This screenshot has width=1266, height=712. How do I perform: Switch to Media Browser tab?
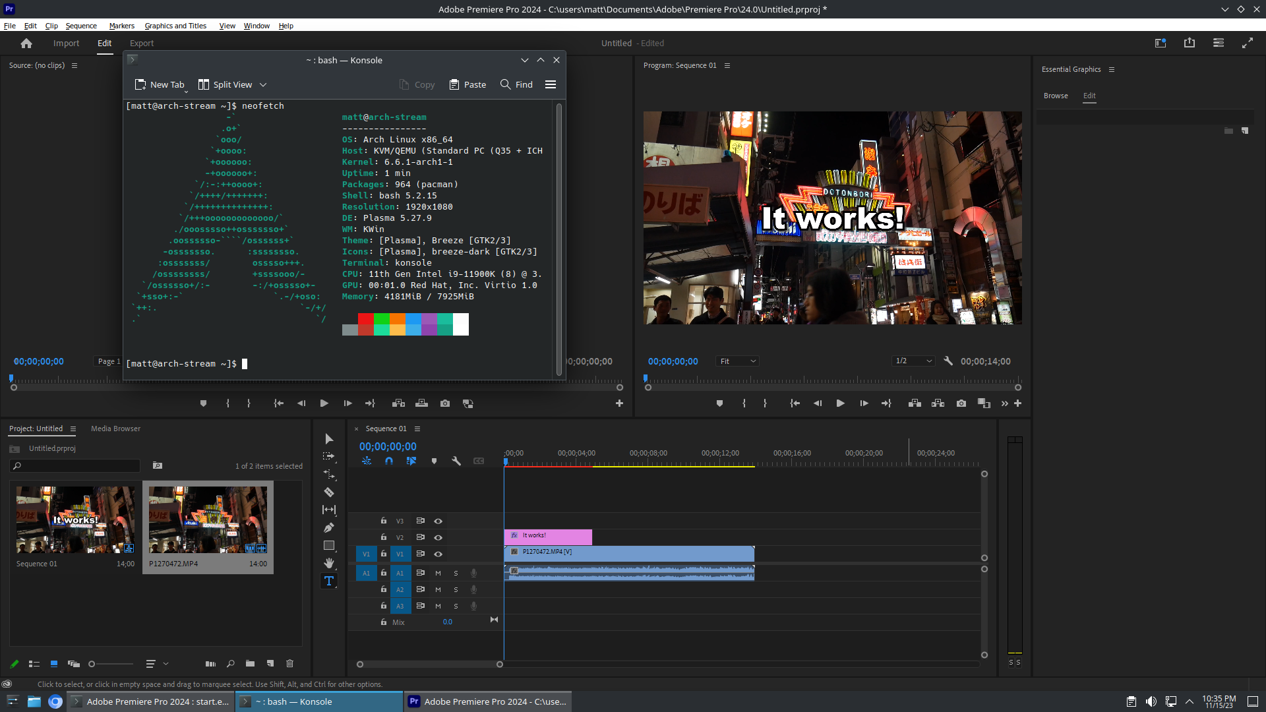(x=115, y=429)
